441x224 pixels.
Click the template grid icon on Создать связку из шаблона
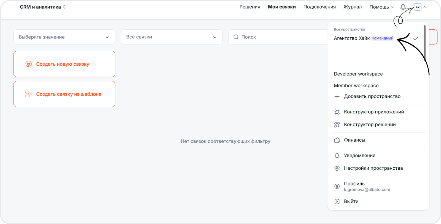pos(29,94)
